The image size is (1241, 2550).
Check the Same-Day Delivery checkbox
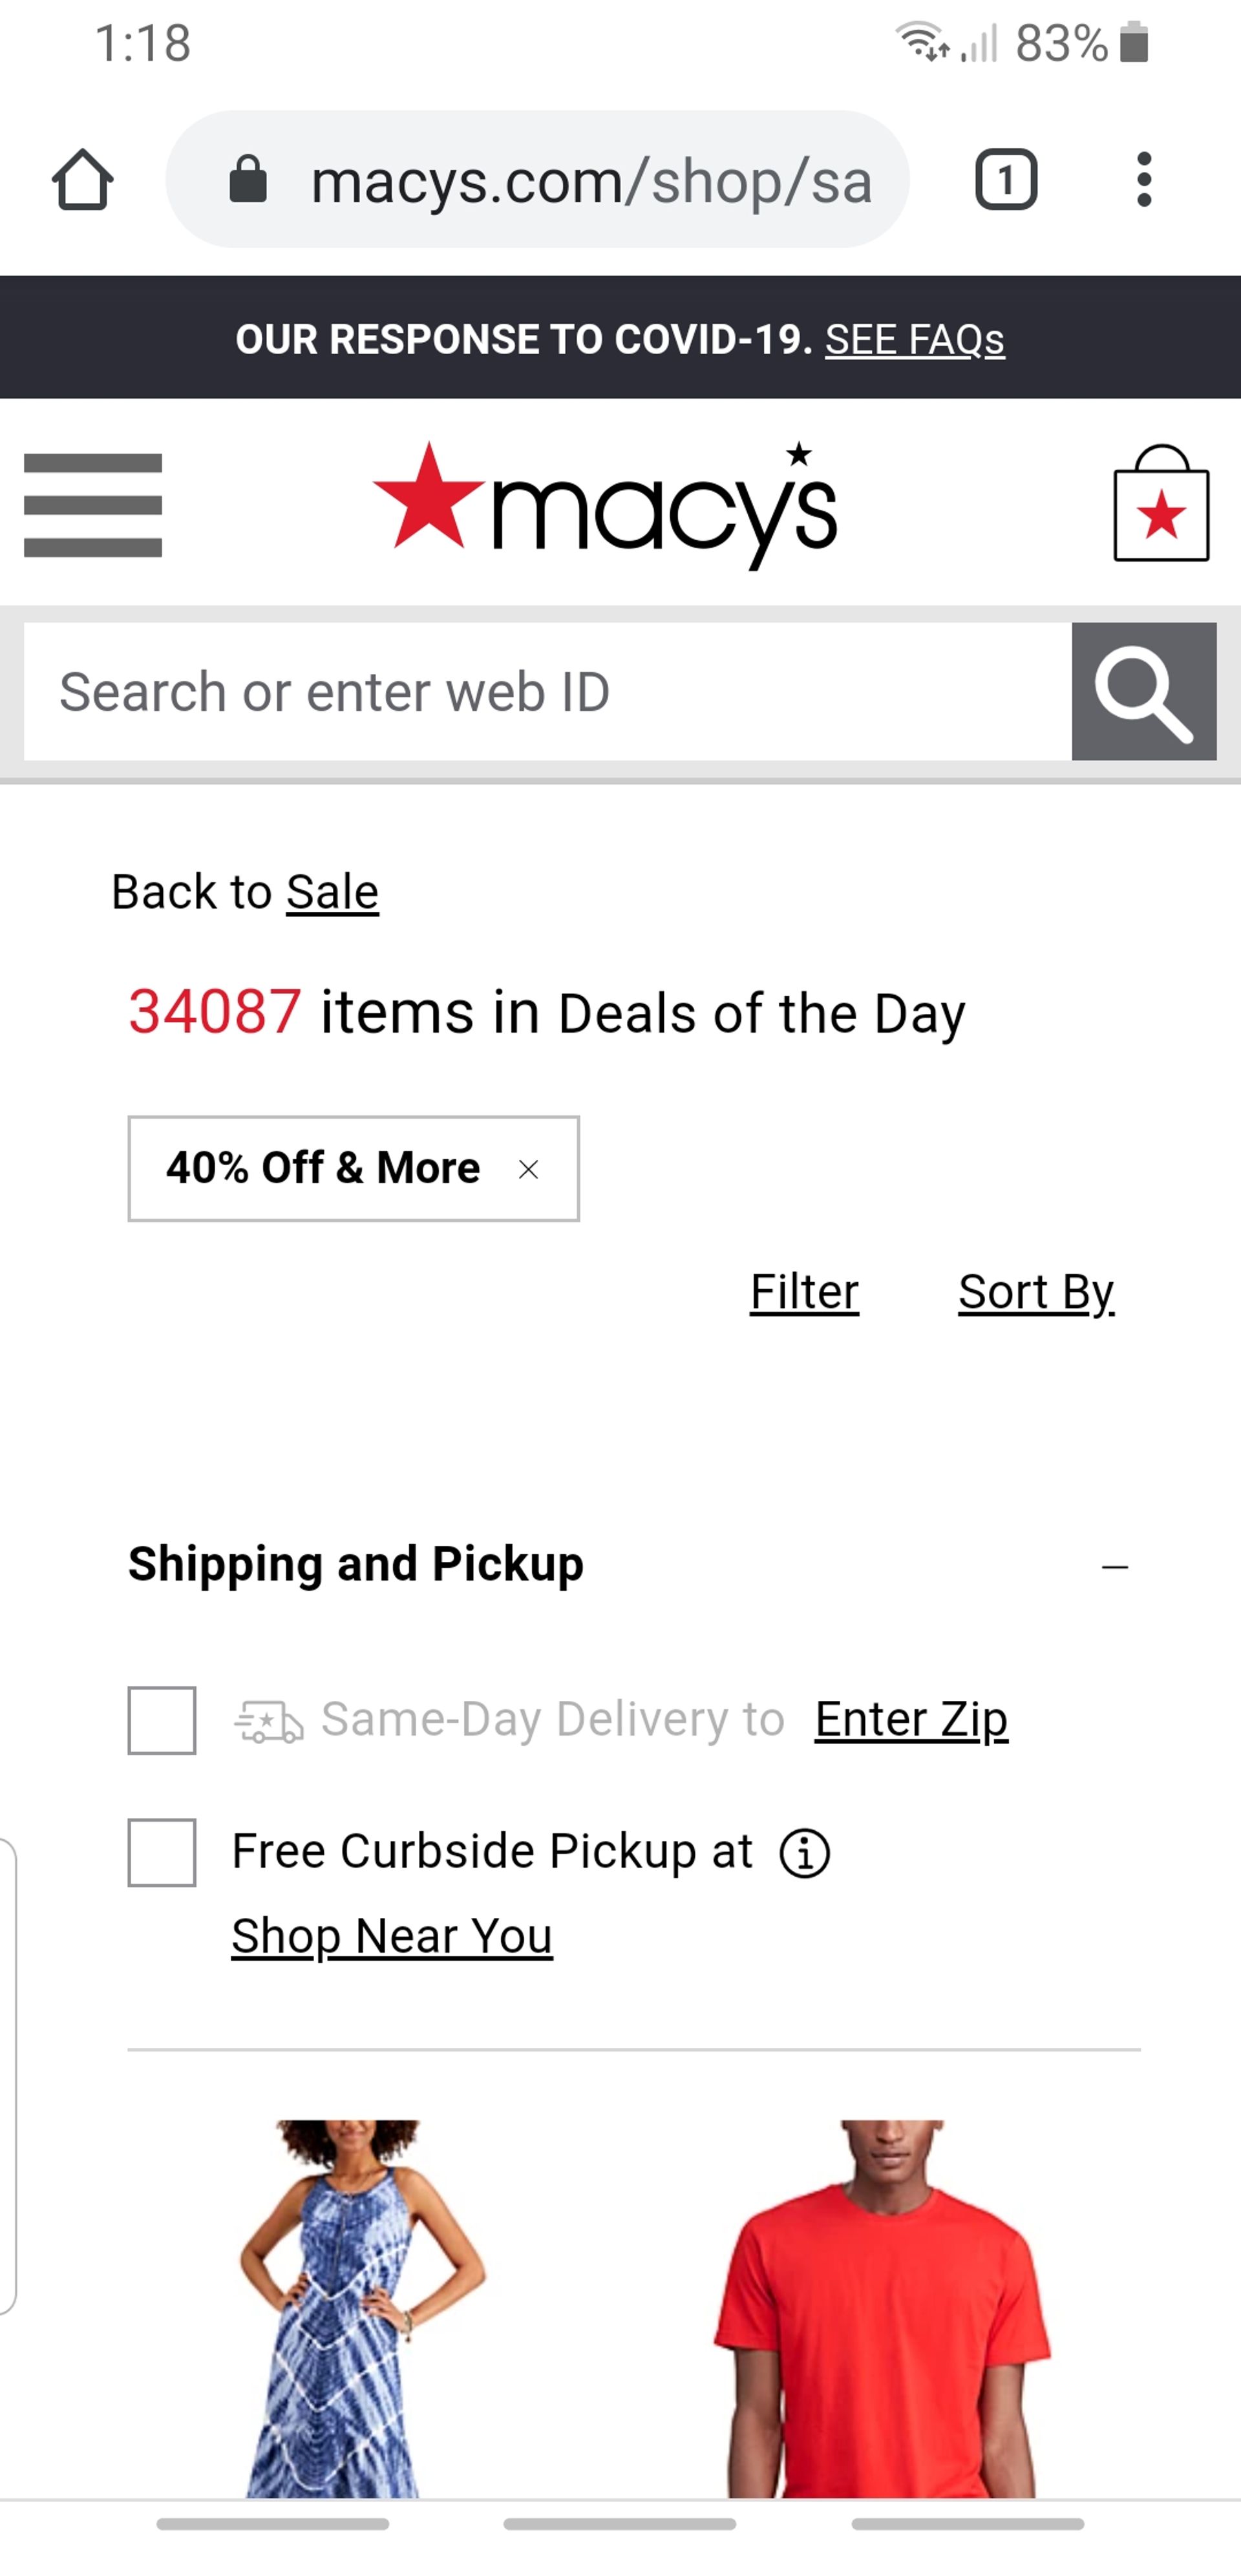[162, 1720]
